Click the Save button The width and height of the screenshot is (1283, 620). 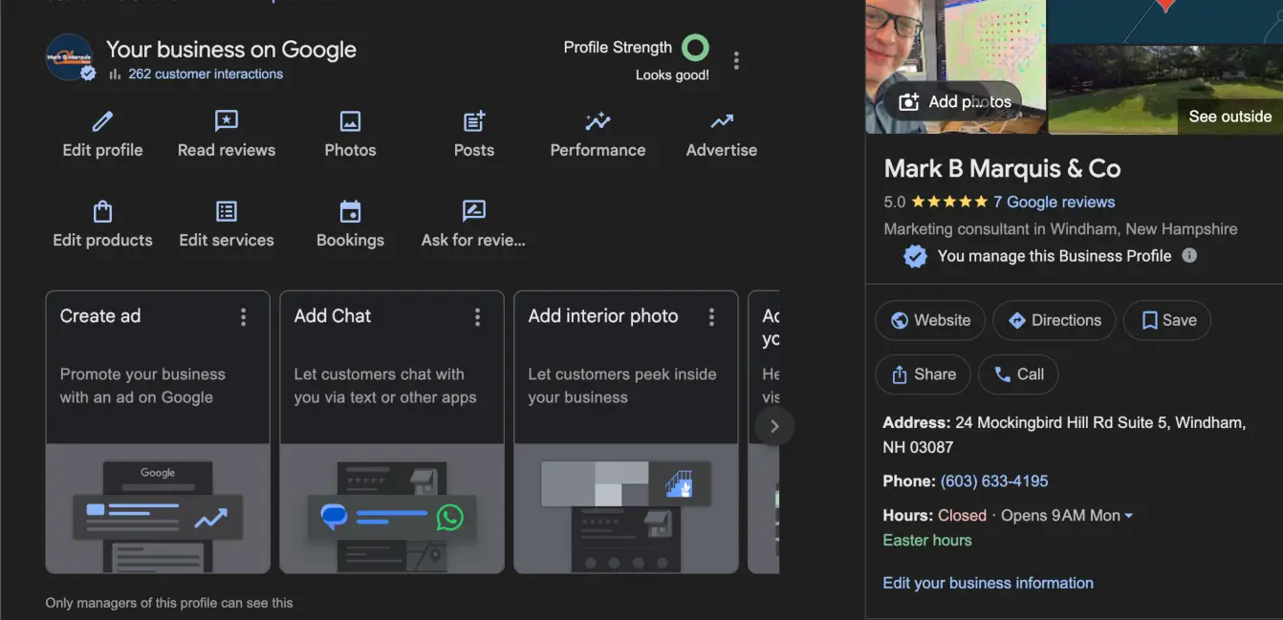coord(1167,320)
